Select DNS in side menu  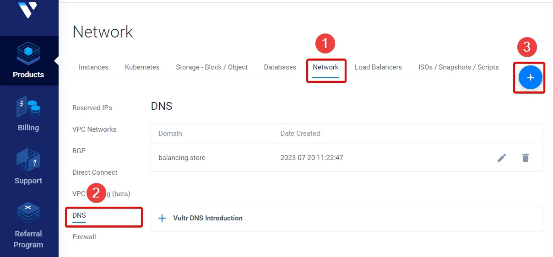point(79,215)
